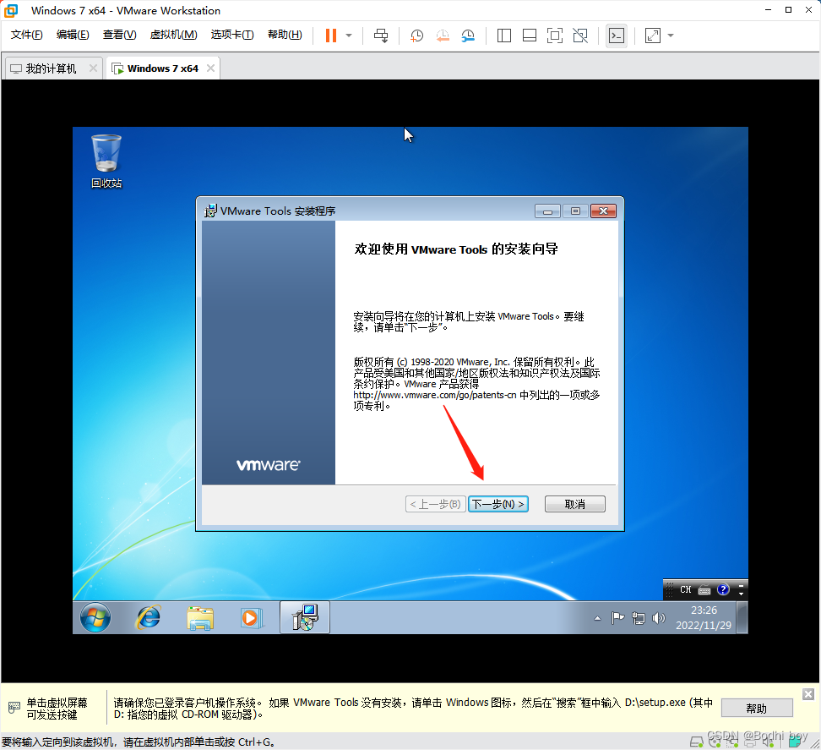Close the Windows 7 x64 tab

pos(210,68)
